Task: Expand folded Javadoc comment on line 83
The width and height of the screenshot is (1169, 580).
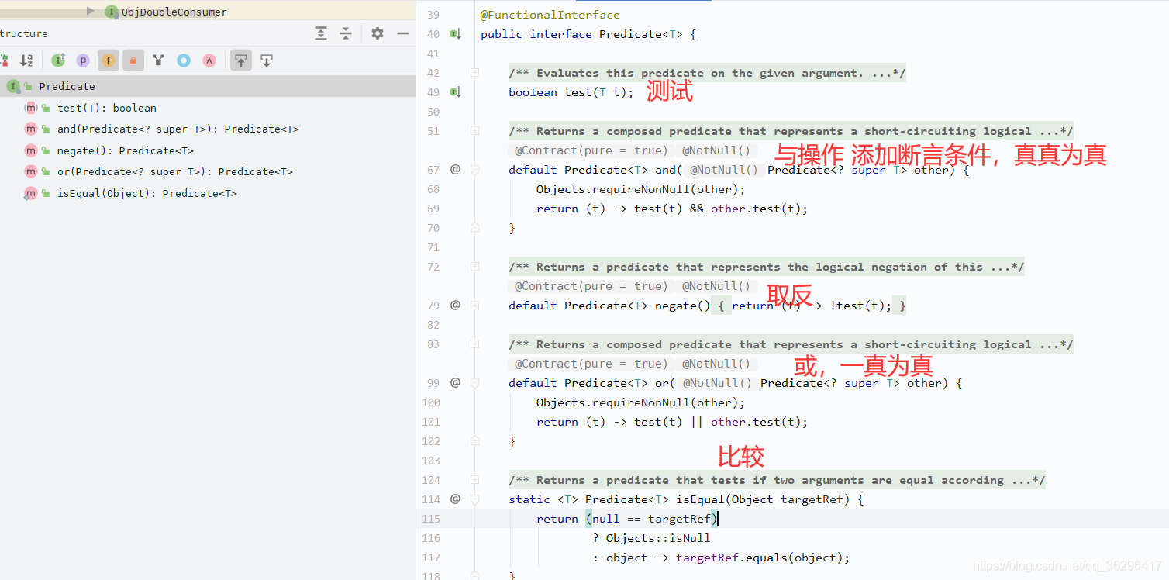Action: tap(475, 344)
